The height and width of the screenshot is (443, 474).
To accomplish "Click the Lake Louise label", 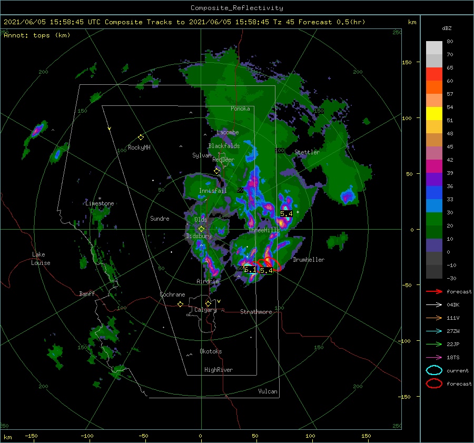I will (x=41, y=259).
